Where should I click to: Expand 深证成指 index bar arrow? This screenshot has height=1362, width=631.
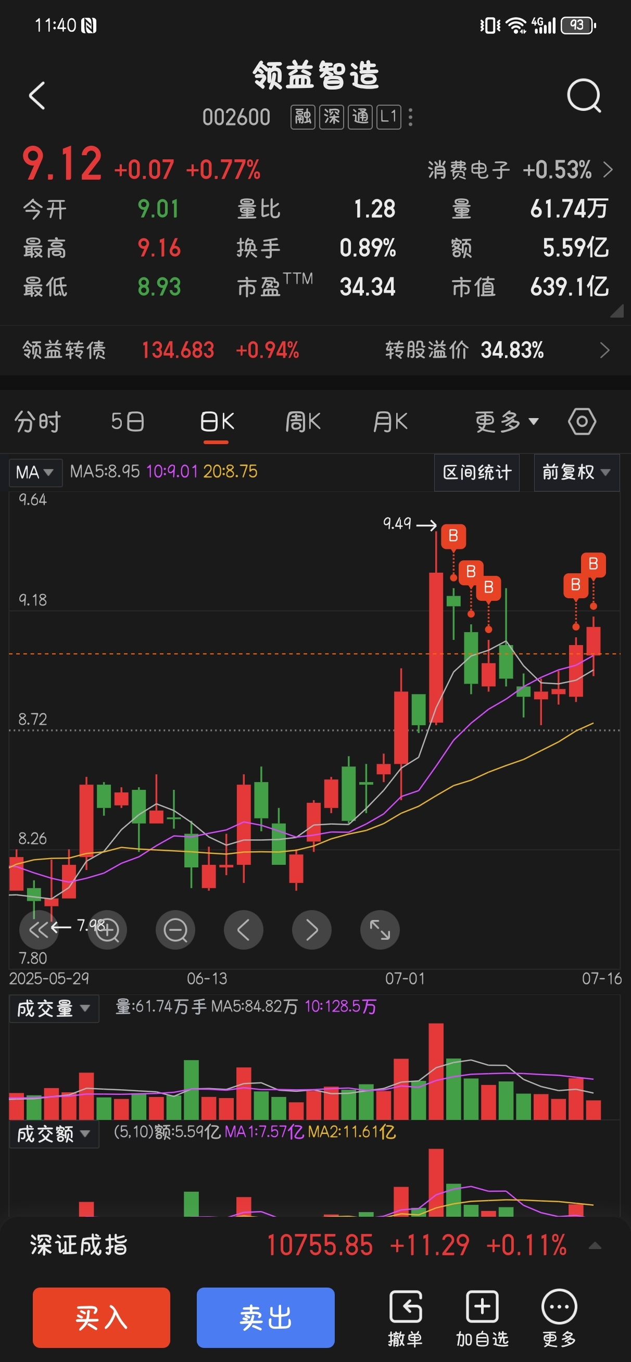(595, 1246)
